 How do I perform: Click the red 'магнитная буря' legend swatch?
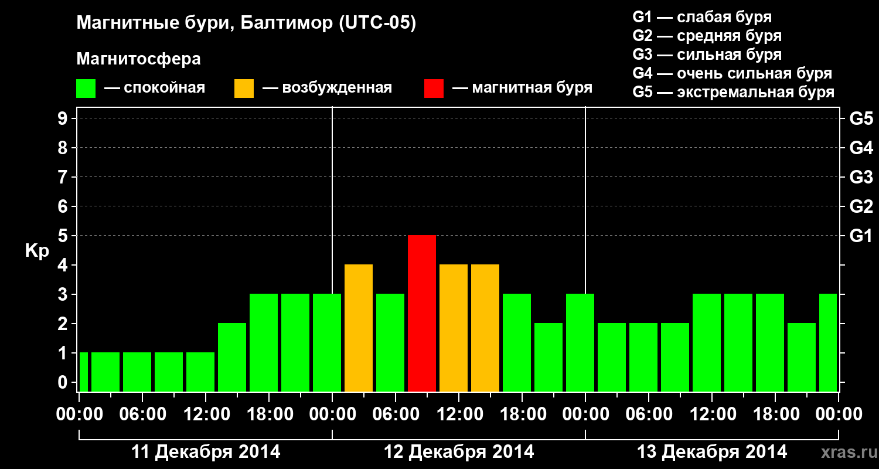pos(434,88)
